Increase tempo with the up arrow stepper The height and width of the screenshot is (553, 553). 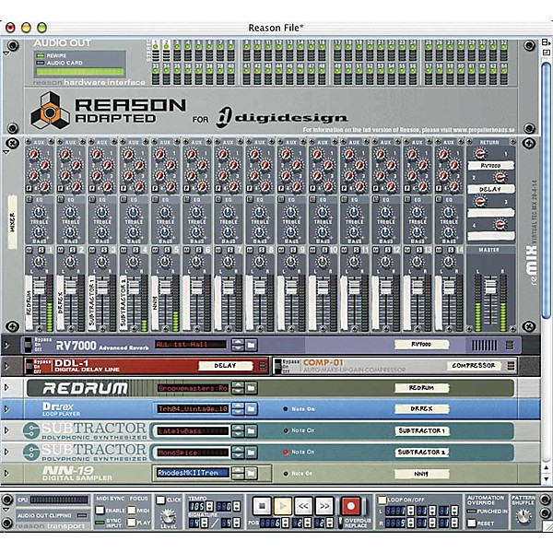click(209, 504)
